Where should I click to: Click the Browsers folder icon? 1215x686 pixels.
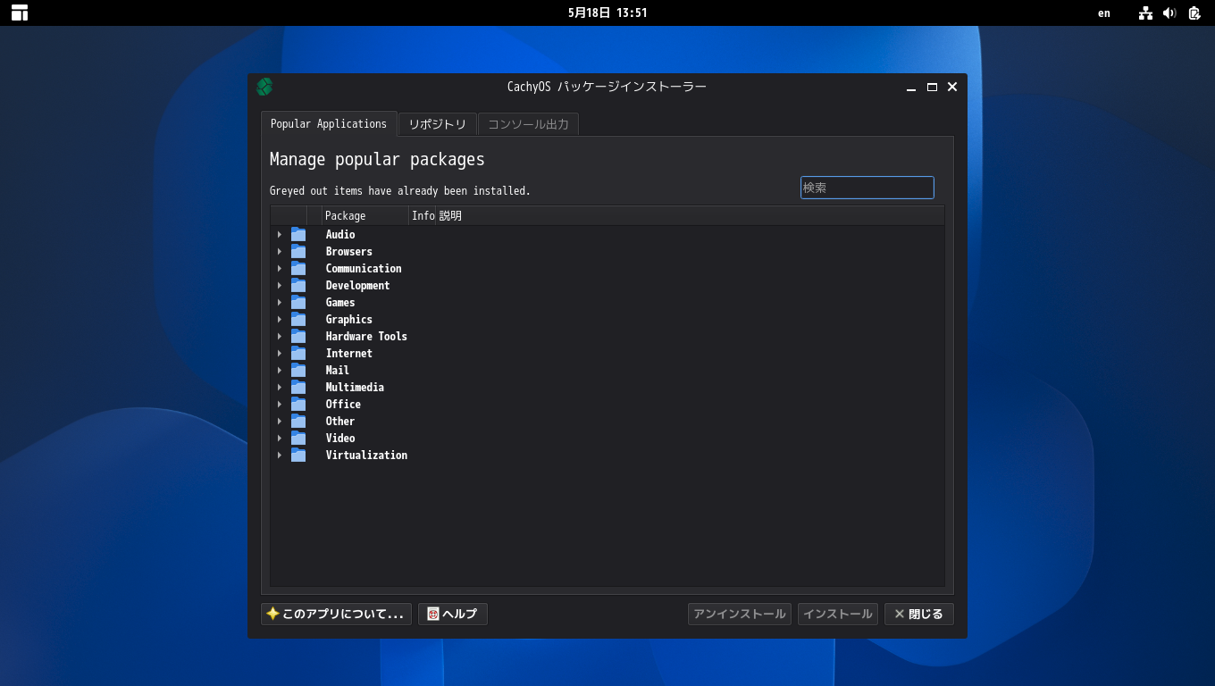298,251
